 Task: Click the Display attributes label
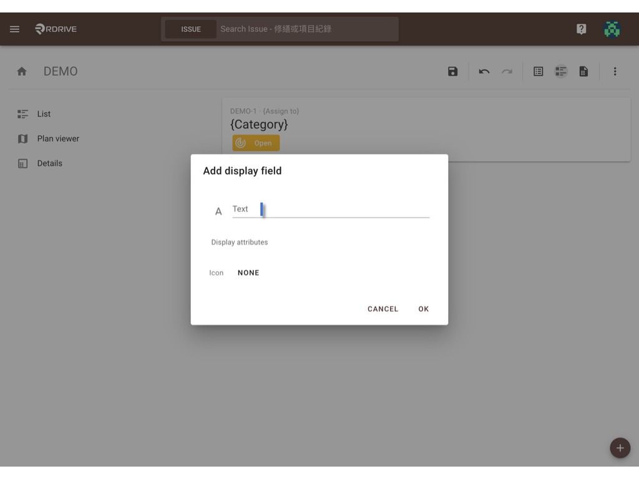240,243
